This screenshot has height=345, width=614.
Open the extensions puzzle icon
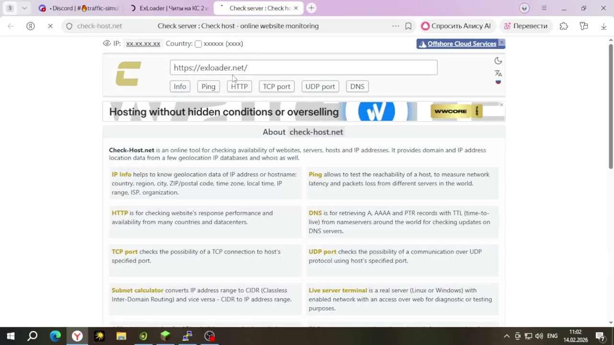[564, 26]
